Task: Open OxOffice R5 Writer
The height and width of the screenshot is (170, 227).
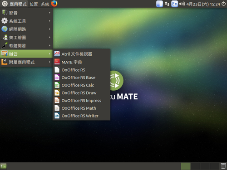Action: (x=81, y=116)
